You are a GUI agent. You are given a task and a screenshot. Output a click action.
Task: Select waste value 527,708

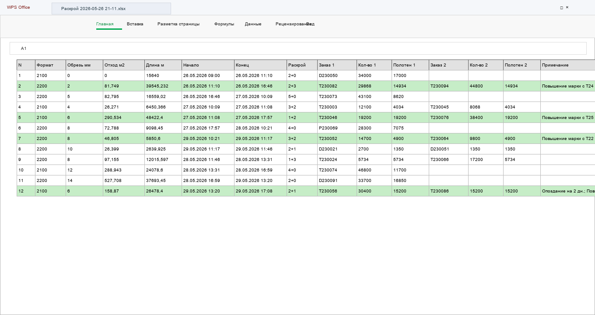124,181
